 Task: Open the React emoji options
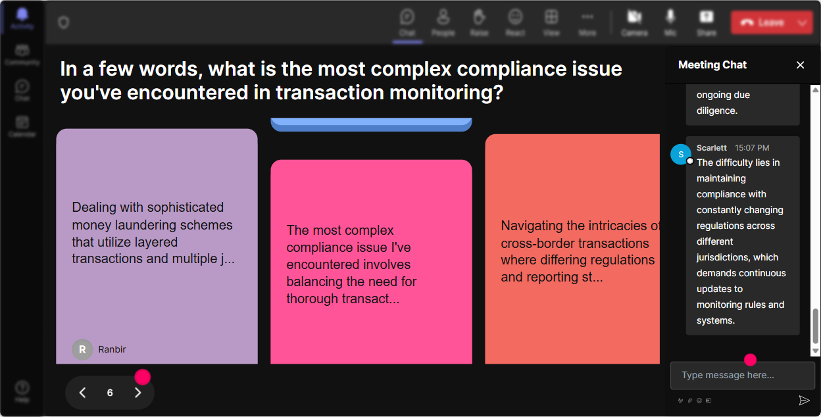[515, 22]
